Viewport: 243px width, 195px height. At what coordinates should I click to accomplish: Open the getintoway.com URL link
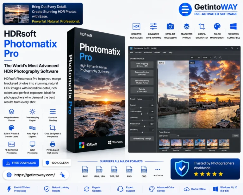click(34, 175)
